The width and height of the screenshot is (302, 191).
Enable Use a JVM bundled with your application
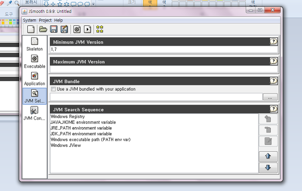click(x=53, y=89)
